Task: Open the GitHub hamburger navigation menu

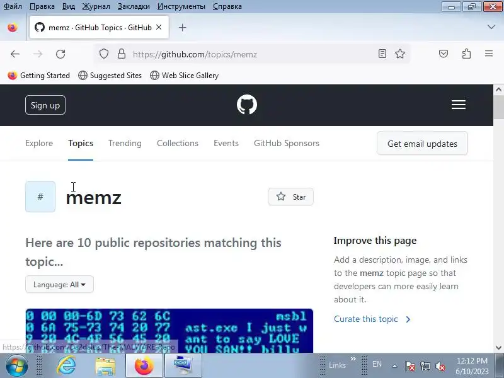Action: pos(459,105)
